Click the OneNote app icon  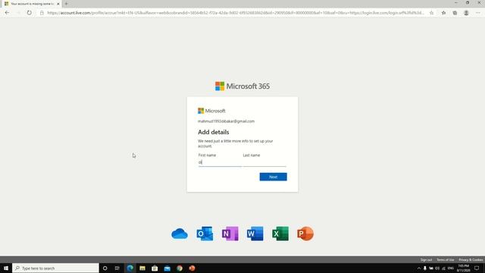pos(230,234)
